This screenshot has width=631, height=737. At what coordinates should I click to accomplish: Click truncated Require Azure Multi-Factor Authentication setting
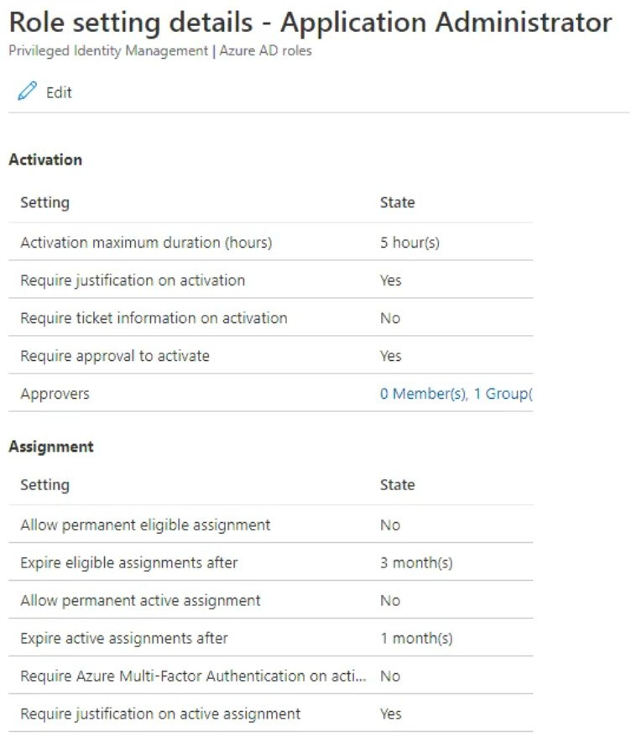[193, 676]
